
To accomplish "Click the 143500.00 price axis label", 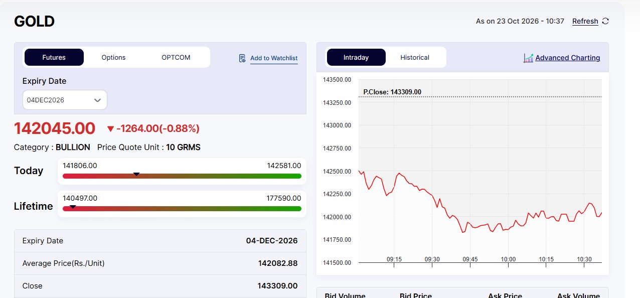I will (337, 80).
